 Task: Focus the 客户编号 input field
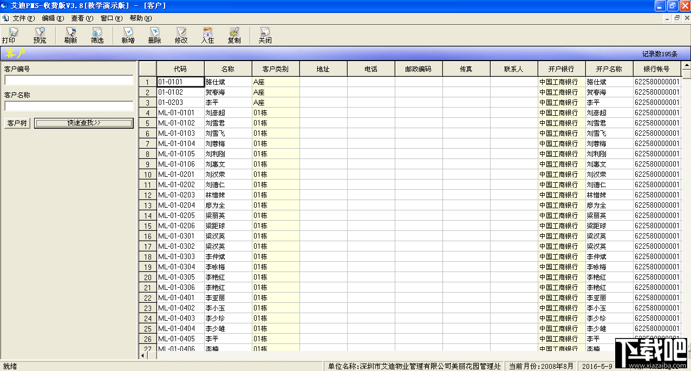pos(69,80)
